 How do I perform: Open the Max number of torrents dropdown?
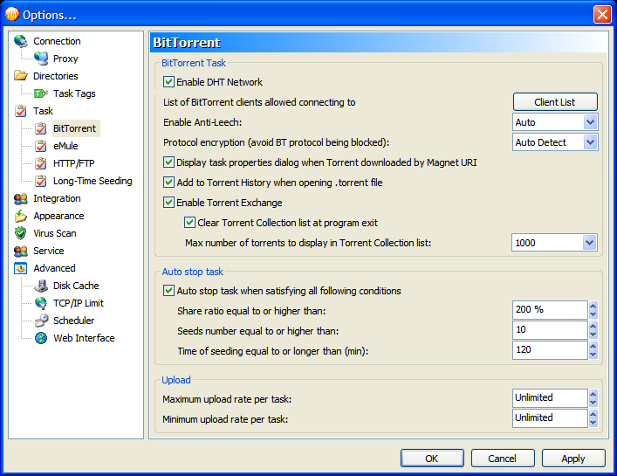point(589,243)
